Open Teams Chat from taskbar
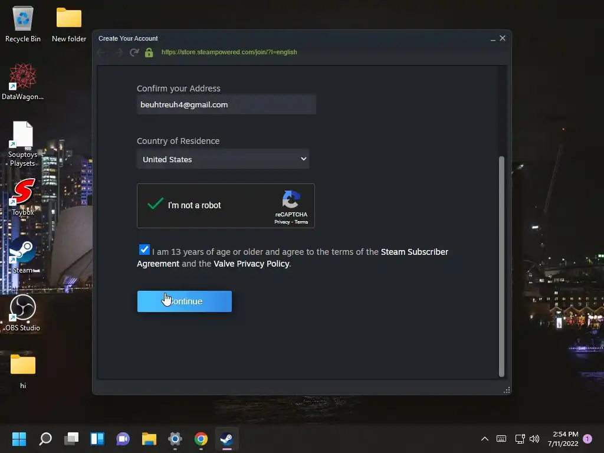Screen dimensions: 604x453 (123, 439)
